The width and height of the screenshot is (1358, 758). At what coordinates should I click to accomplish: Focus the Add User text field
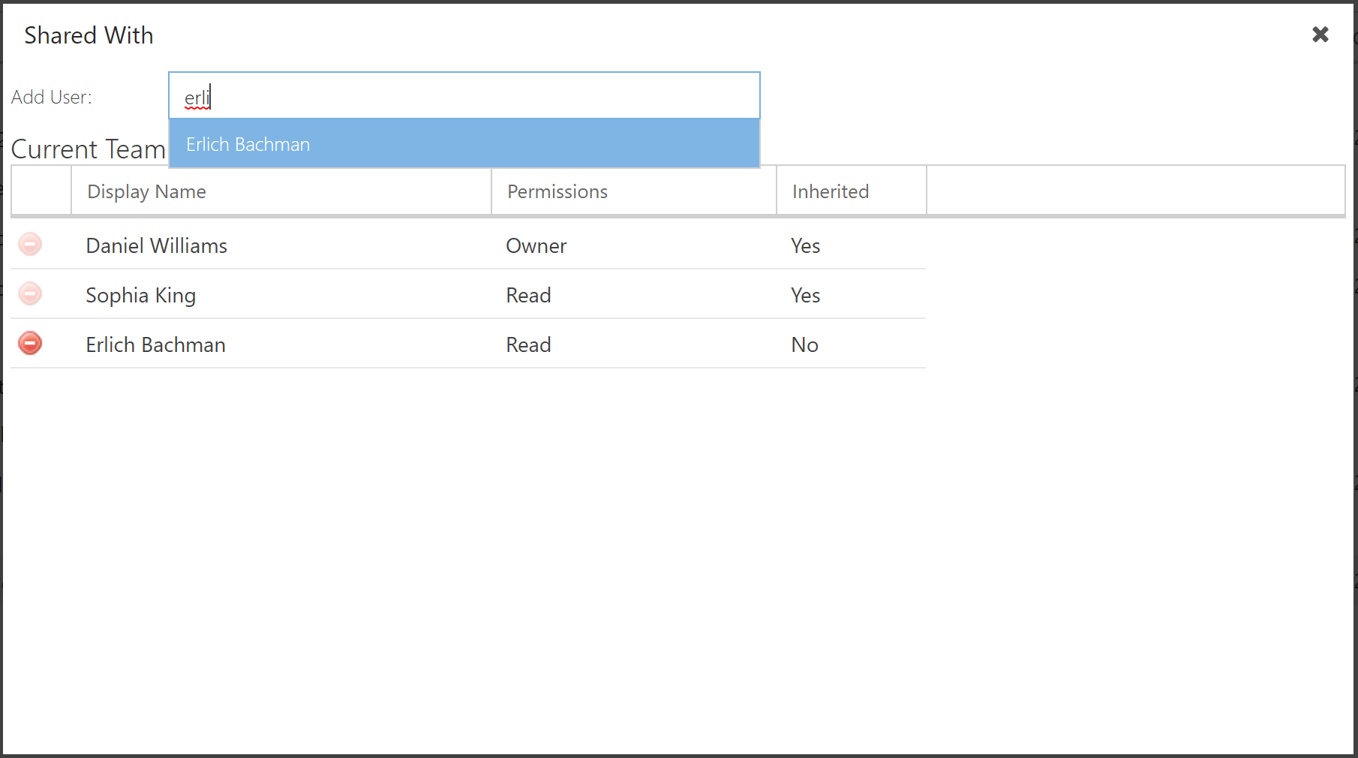tap(464, 96)
